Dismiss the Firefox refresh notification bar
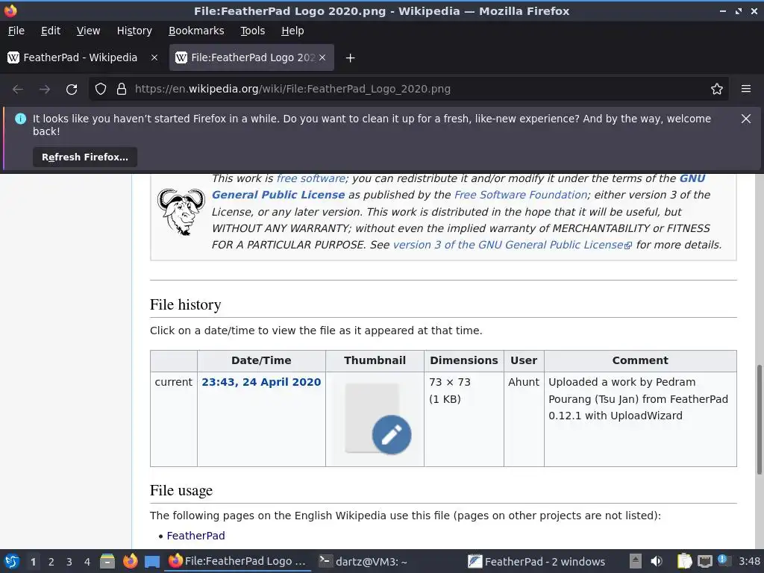764x573 pixels. (746, 119)
